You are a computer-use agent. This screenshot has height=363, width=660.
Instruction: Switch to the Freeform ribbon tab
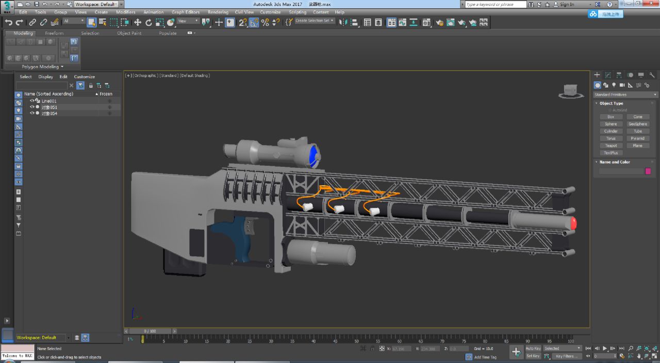pos(54,33)
